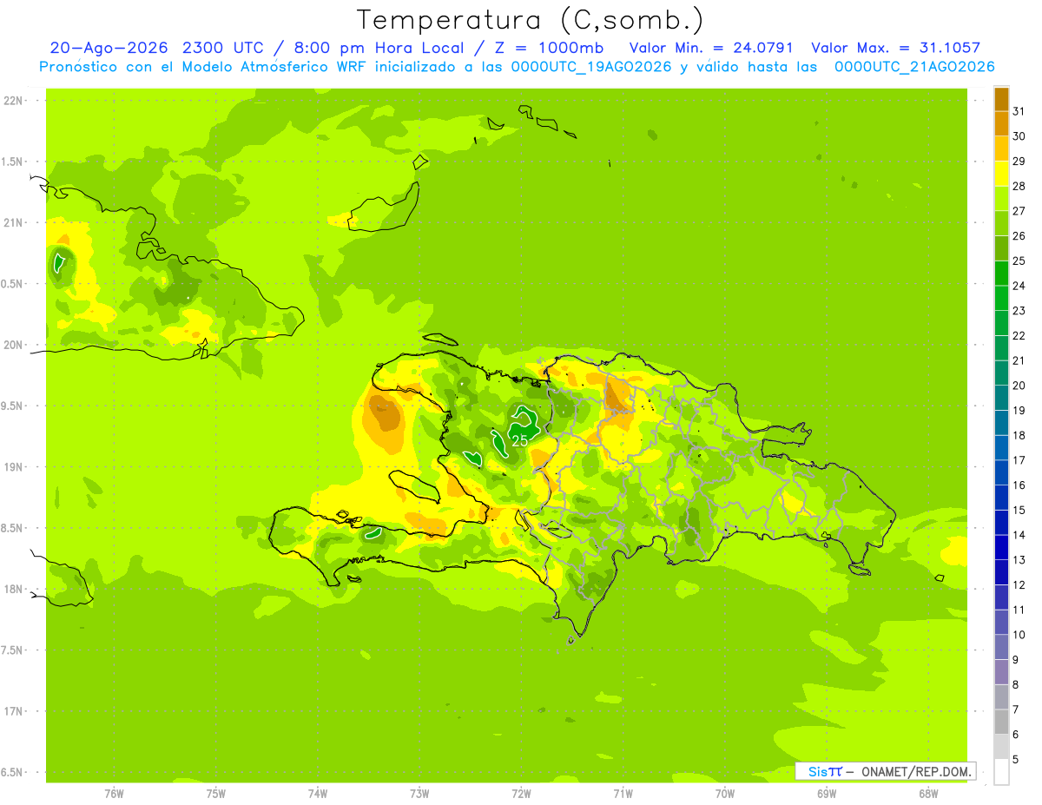This screenshot has height=805, width=1042.
Task: Click the '76W' longitude label
Action: pos(114,794)
